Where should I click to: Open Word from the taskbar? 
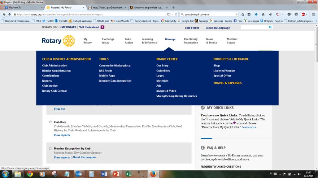point(104,174)
